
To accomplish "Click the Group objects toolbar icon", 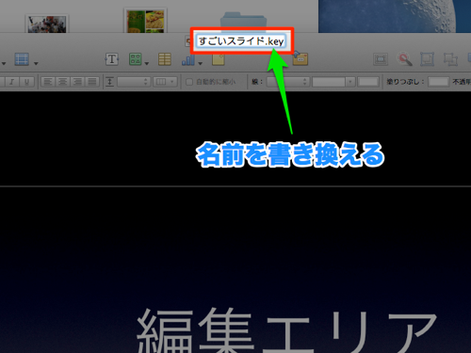I will click(x=428, y=59).
